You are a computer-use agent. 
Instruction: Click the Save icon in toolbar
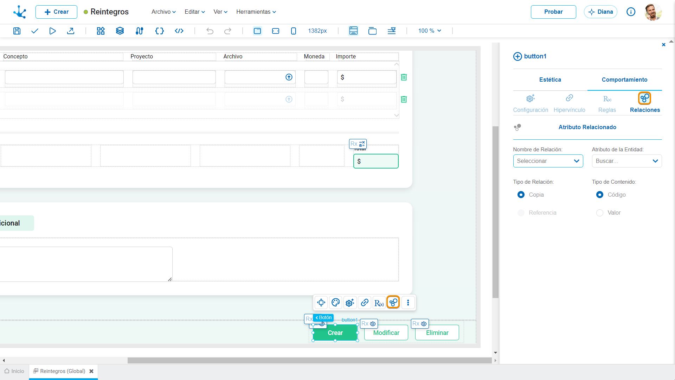(x=17, y=31)
